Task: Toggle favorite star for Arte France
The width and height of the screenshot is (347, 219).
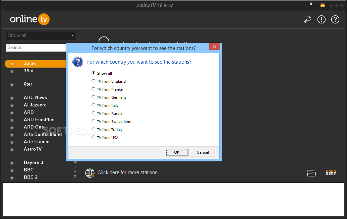Action: [12, 142]
